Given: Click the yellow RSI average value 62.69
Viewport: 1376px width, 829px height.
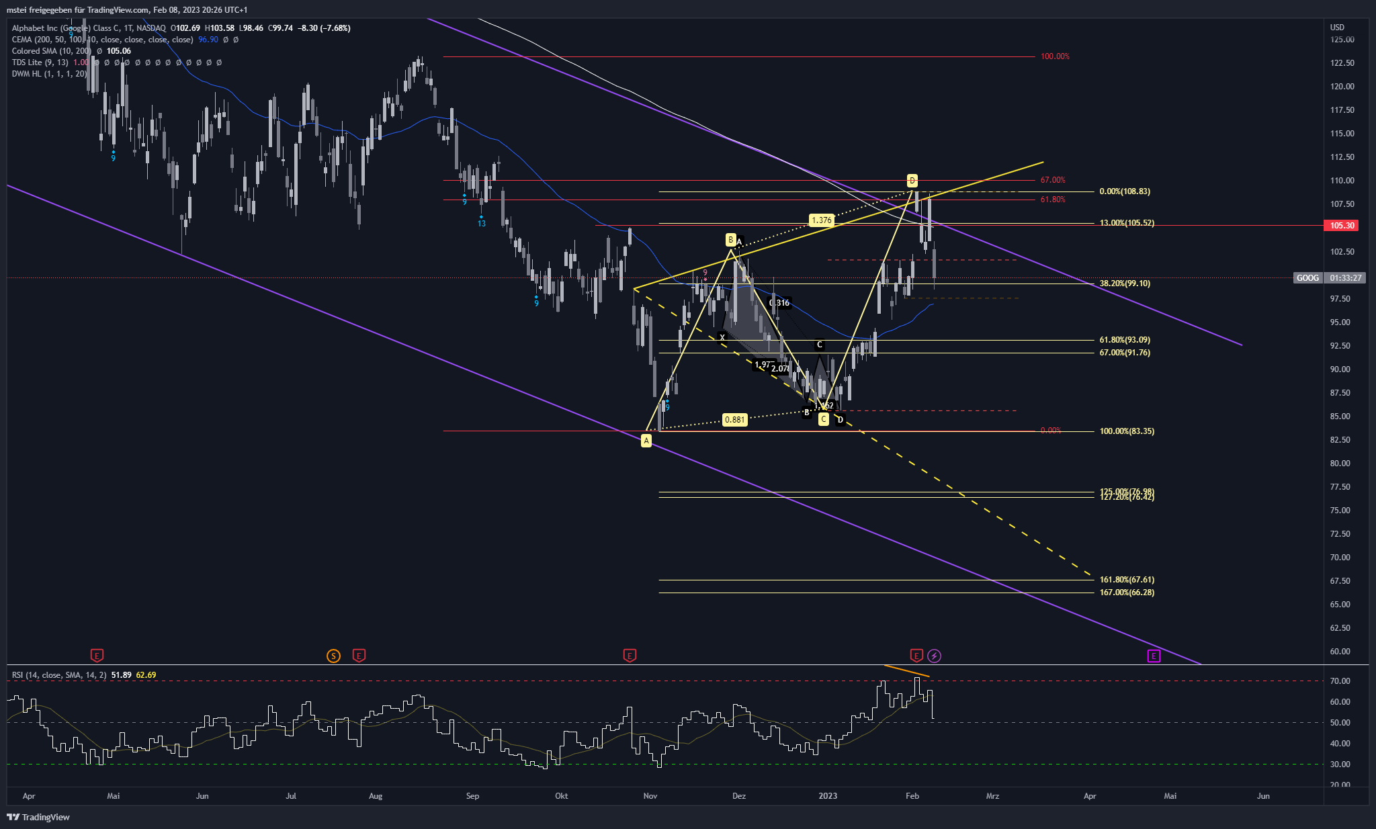Looking at the screenshot, I should [x=146, y=675].
